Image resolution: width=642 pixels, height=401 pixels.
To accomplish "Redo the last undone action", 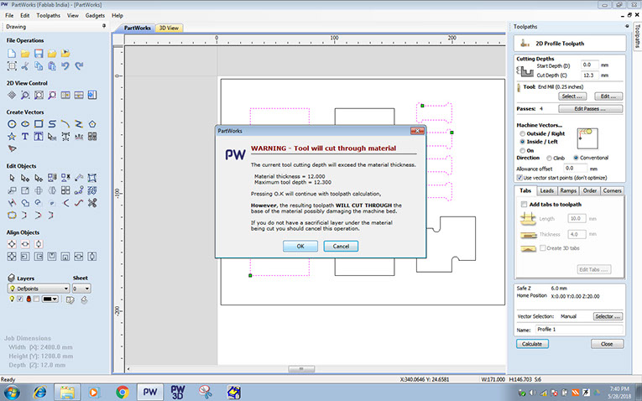I will click(x=79, y=66).
